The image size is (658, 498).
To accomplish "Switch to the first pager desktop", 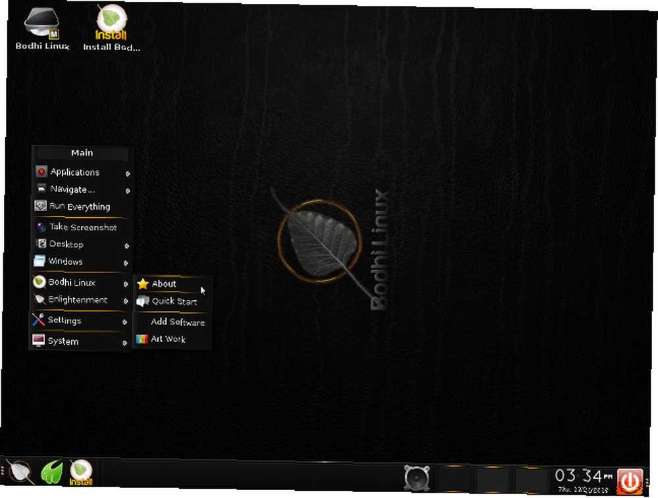I will coord(455,479).
